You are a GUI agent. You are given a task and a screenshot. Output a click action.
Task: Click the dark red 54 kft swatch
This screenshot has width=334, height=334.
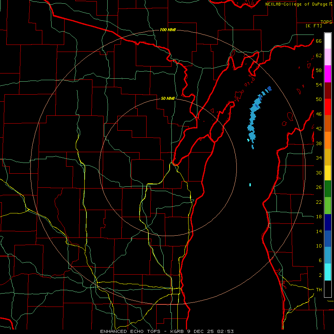click(x=328, y=91)
